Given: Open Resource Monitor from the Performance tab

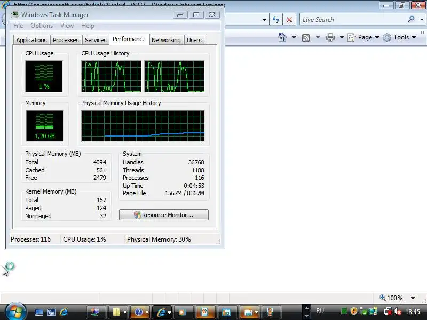Looking at the screenshot, I should point(164,215).
